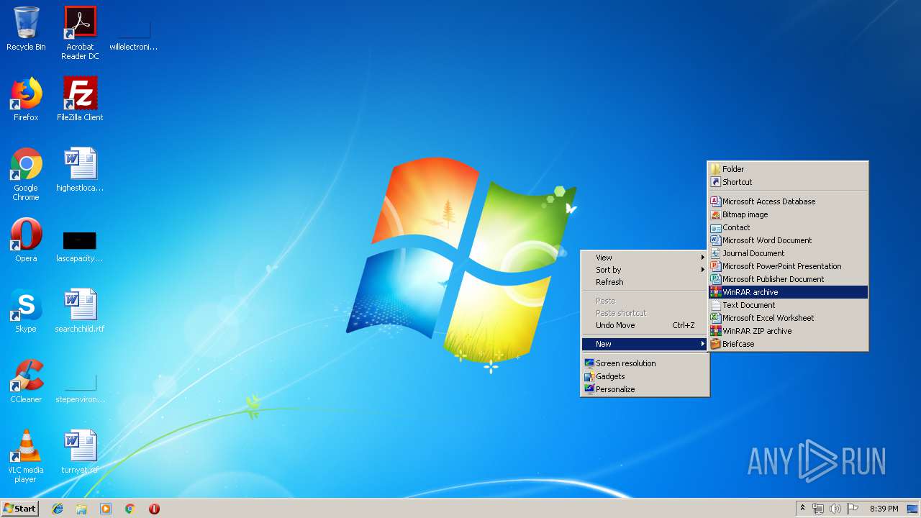
Task: Select searchchild.rtf document
Action: (x=80, y=311)
